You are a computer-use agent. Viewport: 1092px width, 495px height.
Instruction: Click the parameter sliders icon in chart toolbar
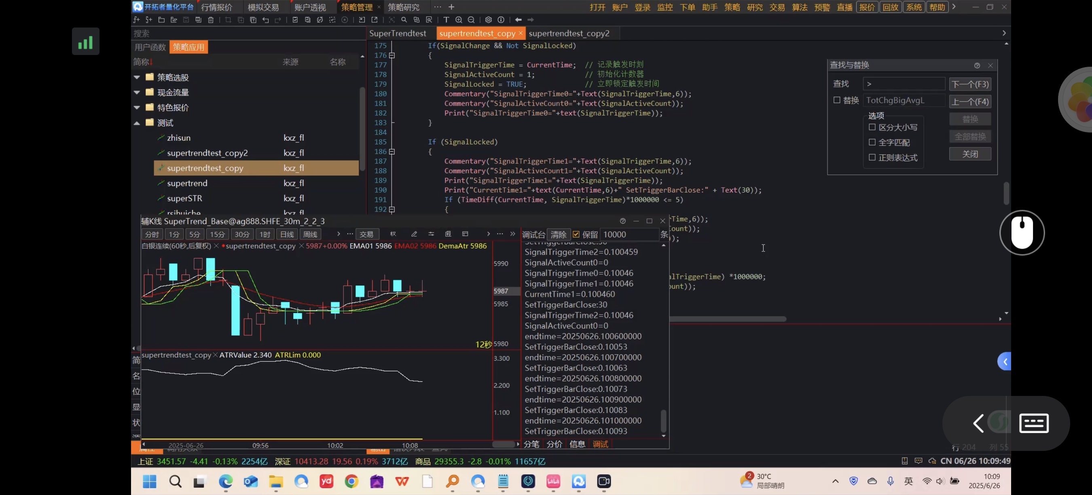tap(431, 234)
